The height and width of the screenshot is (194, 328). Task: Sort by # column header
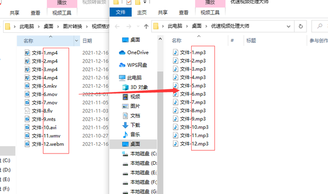point(232,41)
